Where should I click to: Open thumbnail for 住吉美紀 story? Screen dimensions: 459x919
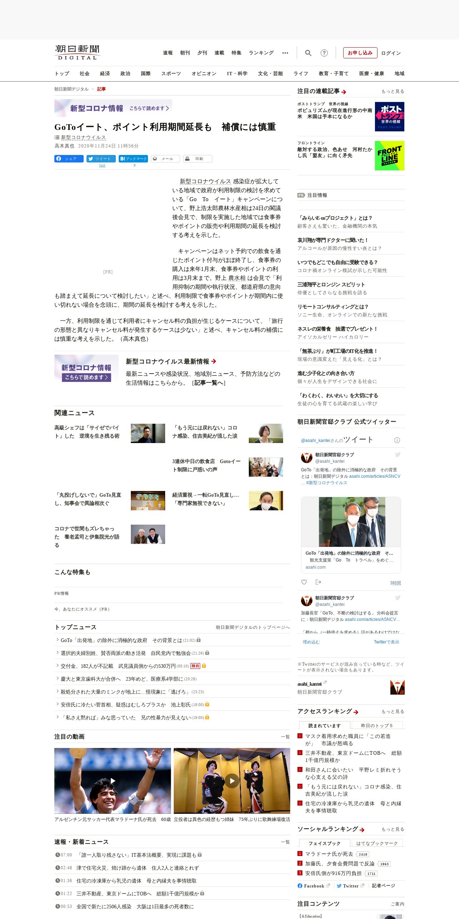click(266, 433)
